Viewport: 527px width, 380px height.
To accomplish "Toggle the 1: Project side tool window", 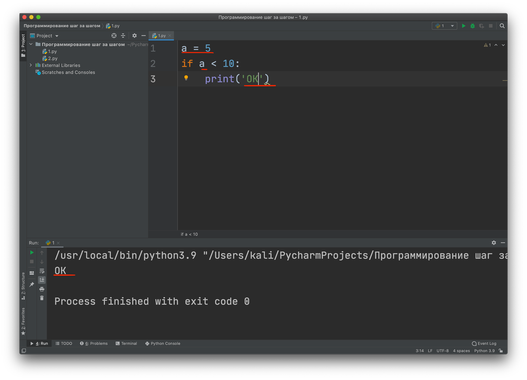I will pos(23,47).
